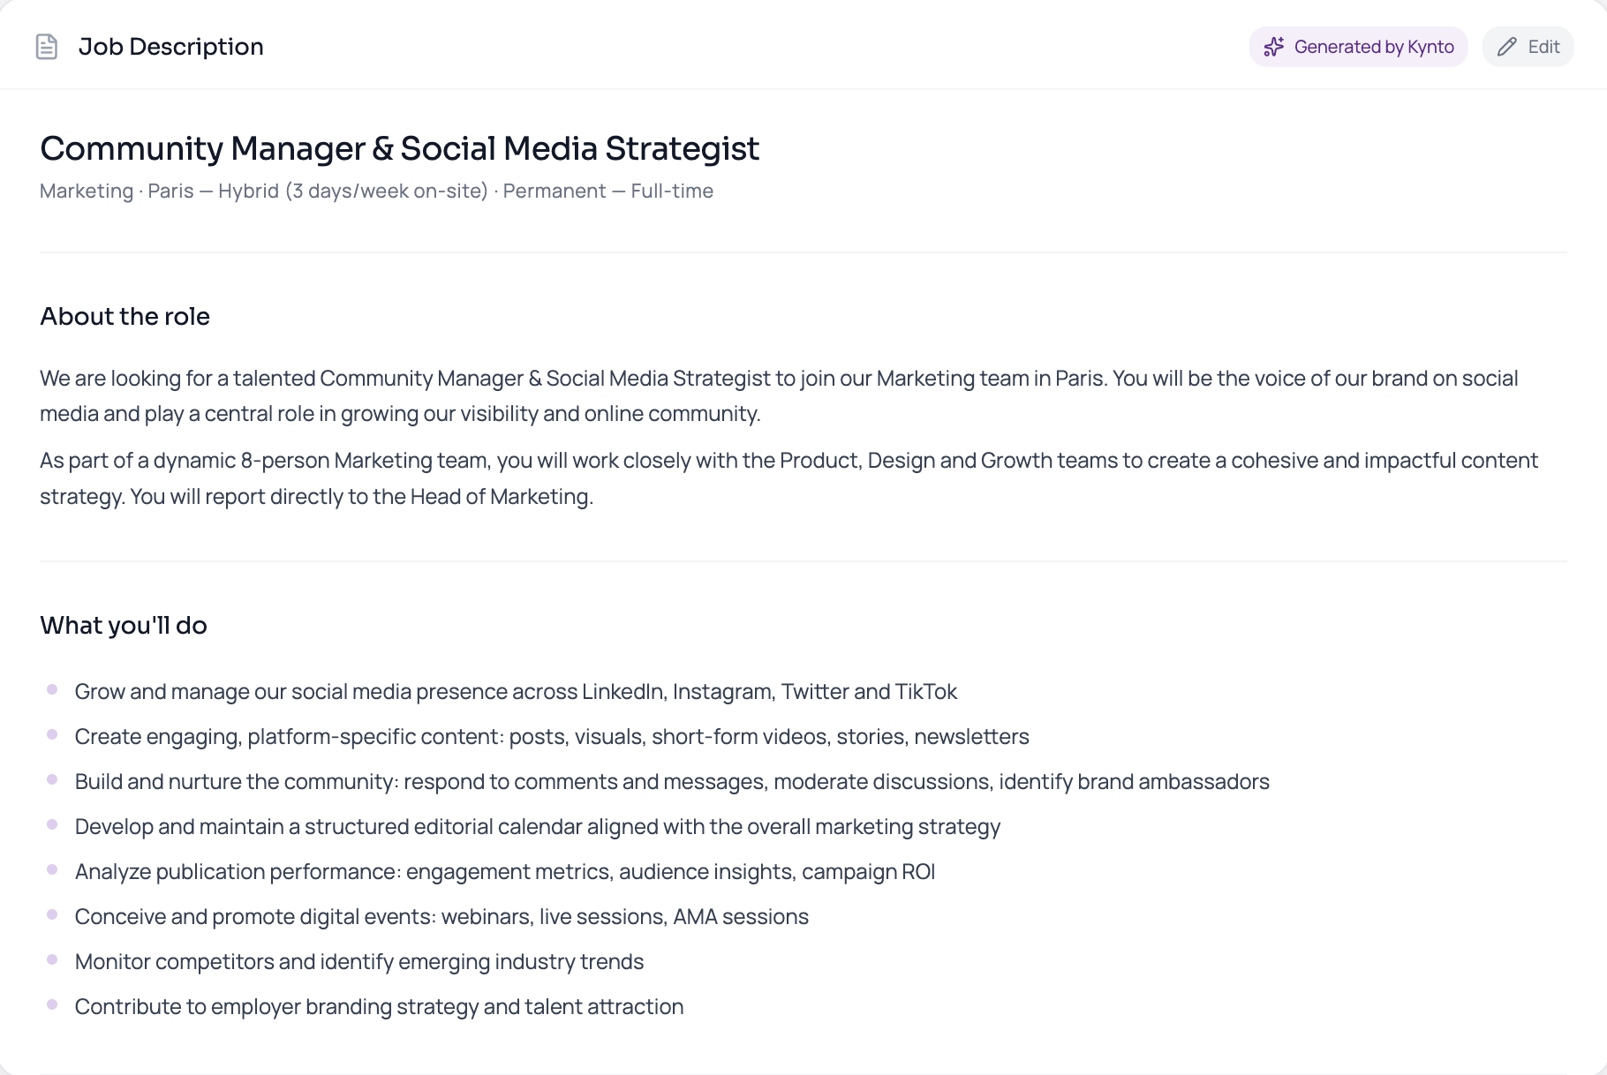Click the About the role heading
This screenshot has width=1607, height=1075.
coord(124,316)
